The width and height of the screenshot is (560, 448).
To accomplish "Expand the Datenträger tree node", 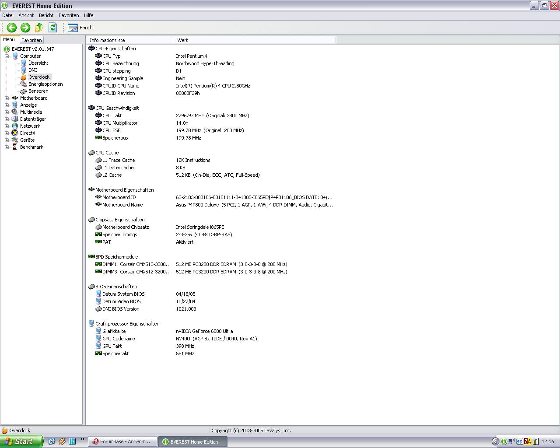I will tap(7, 119).
